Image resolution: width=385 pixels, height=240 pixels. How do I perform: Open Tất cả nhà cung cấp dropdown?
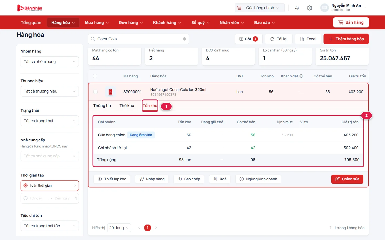pyautogui.click(x=50, y=156)
